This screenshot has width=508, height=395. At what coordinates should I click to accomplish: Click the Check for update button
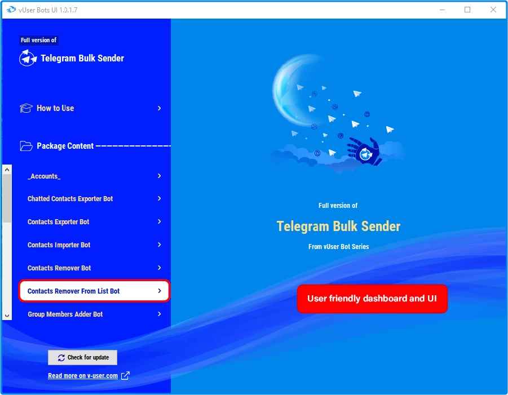(x=83, y=357)
